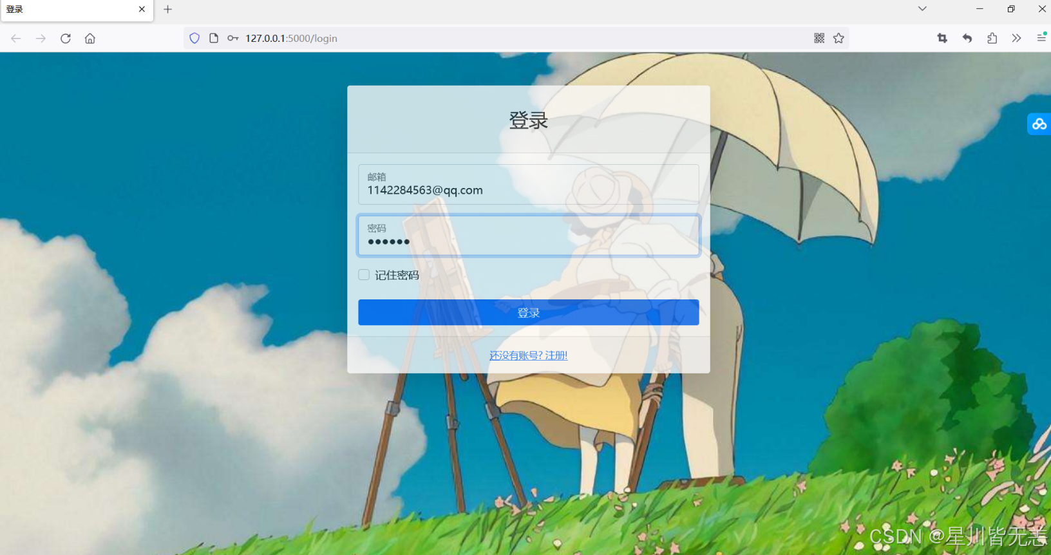
Task: Open the extensions puzzle icon
Action: tap(992, 39)
